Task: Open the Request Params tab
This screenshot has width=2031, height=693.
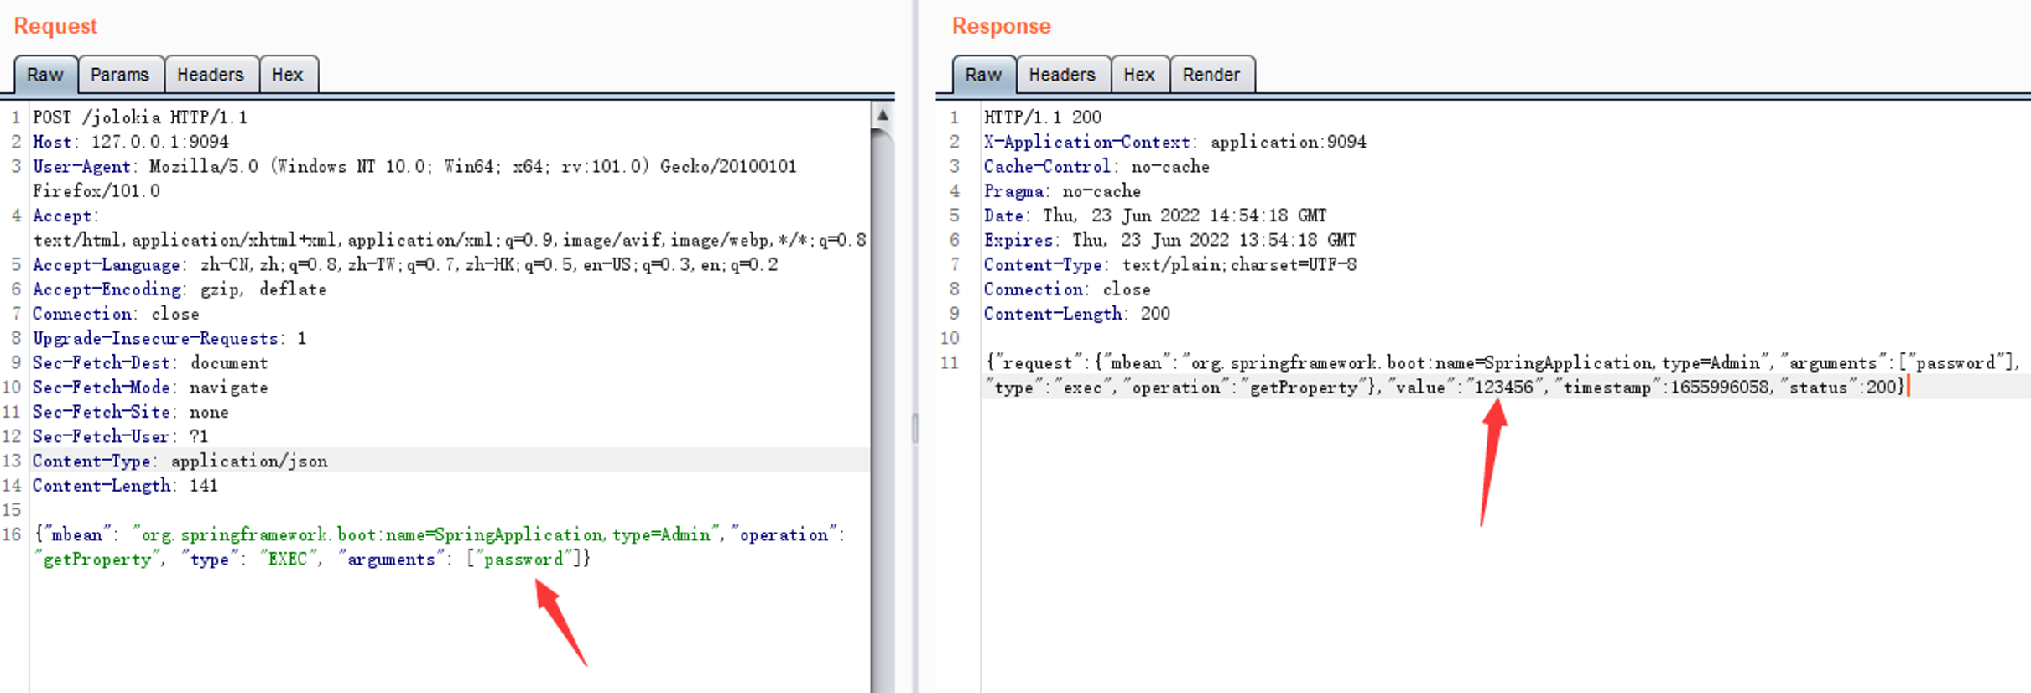Action: 120,75
